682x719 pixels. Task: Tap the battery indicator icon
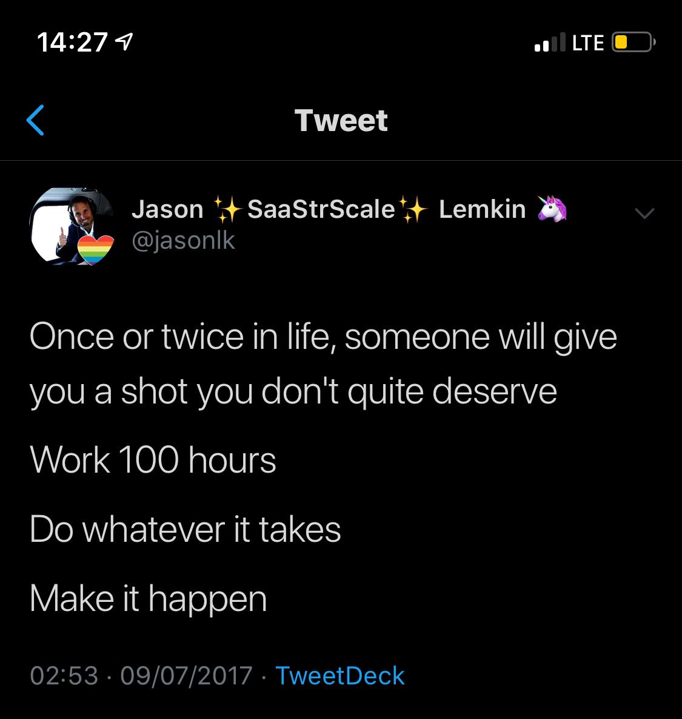click(x=632, y=42)
